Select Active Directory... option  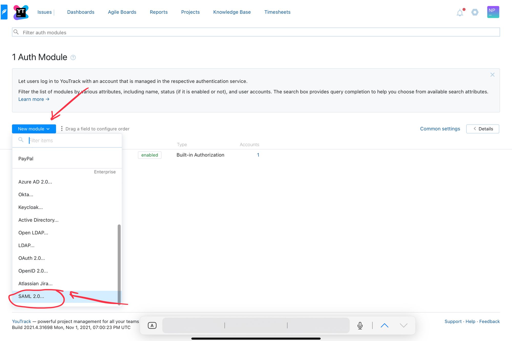click(67, 220)
